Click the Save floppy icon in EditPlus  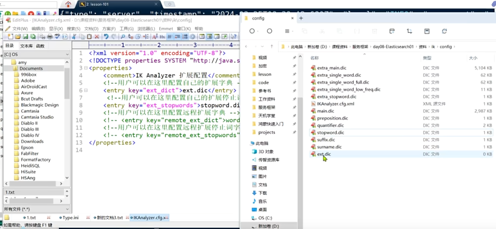[x=25, y=36]
